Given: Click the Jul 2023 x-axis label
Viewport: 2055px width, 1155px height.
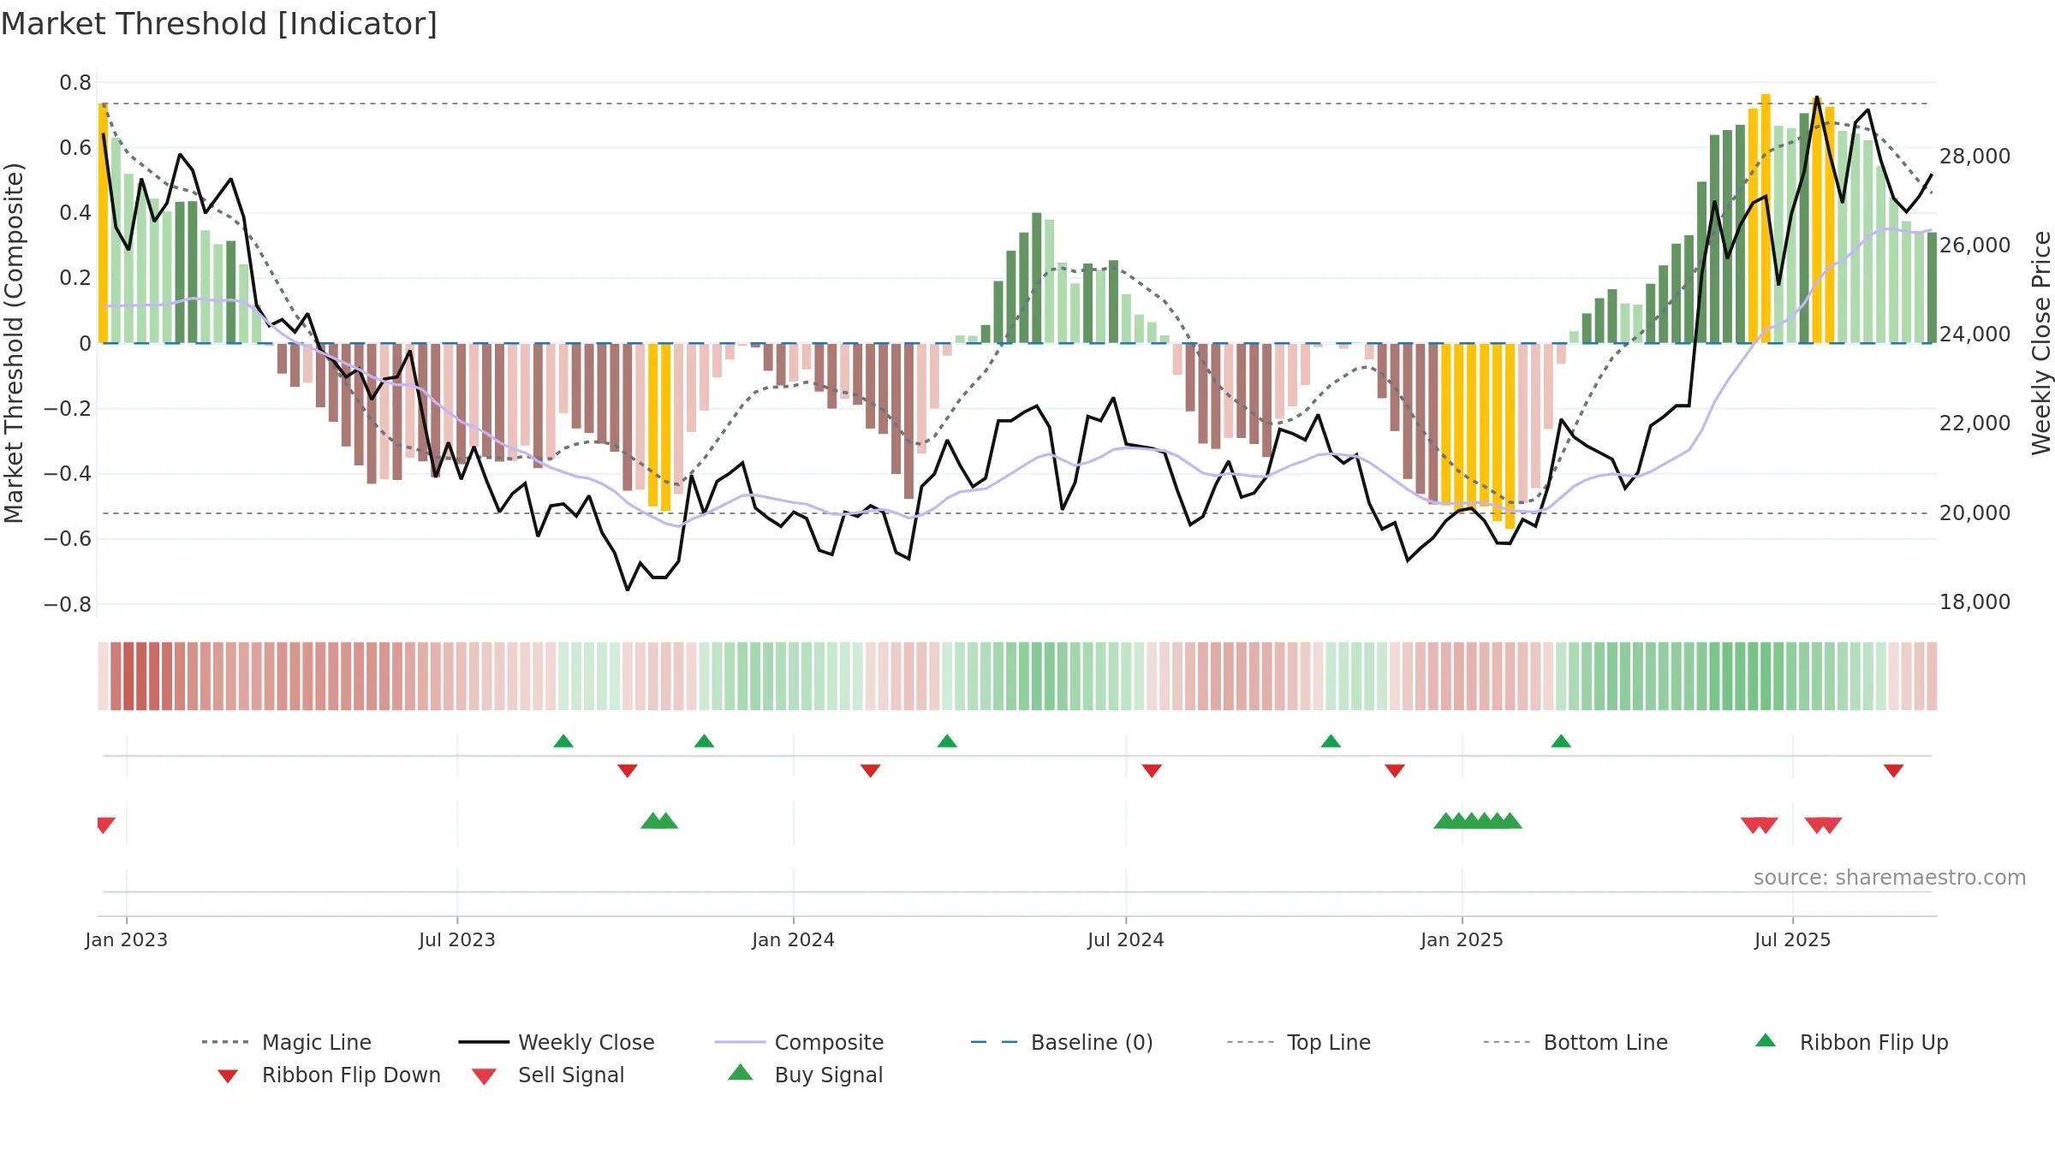Looking at the screenshot, I should (457, 939).
